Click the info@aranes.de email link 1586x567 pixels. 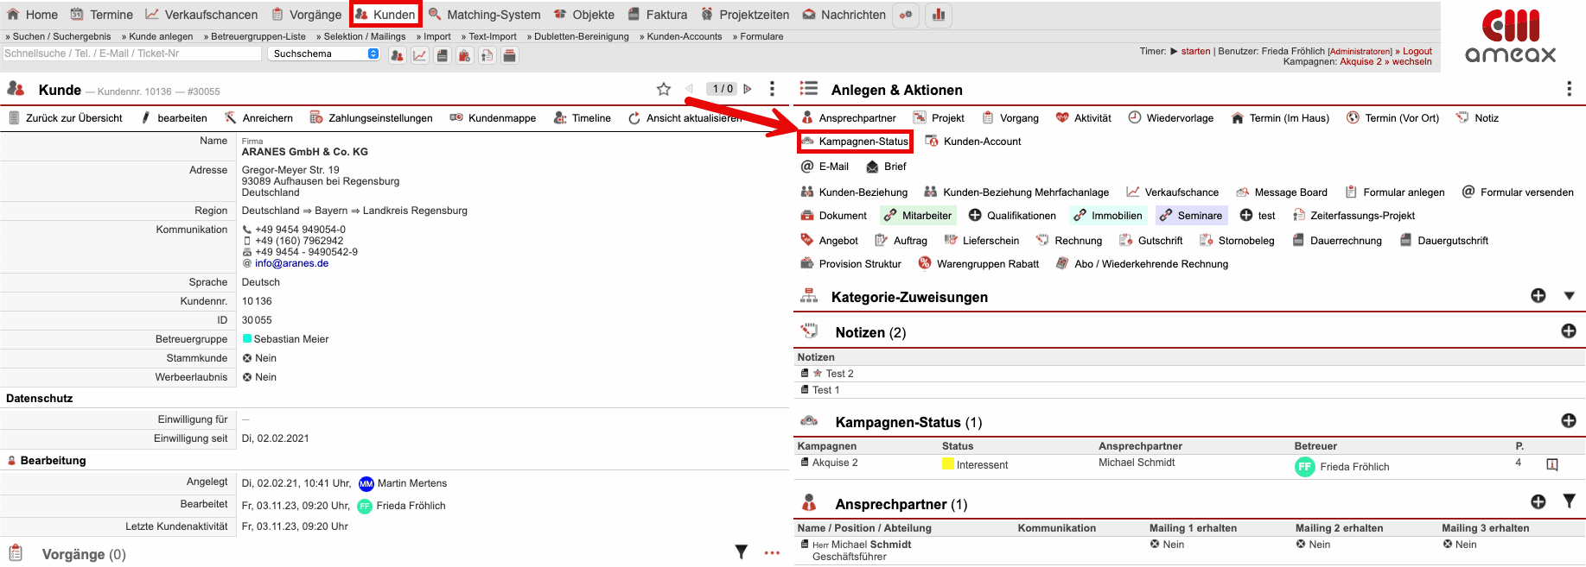point(291,263)
